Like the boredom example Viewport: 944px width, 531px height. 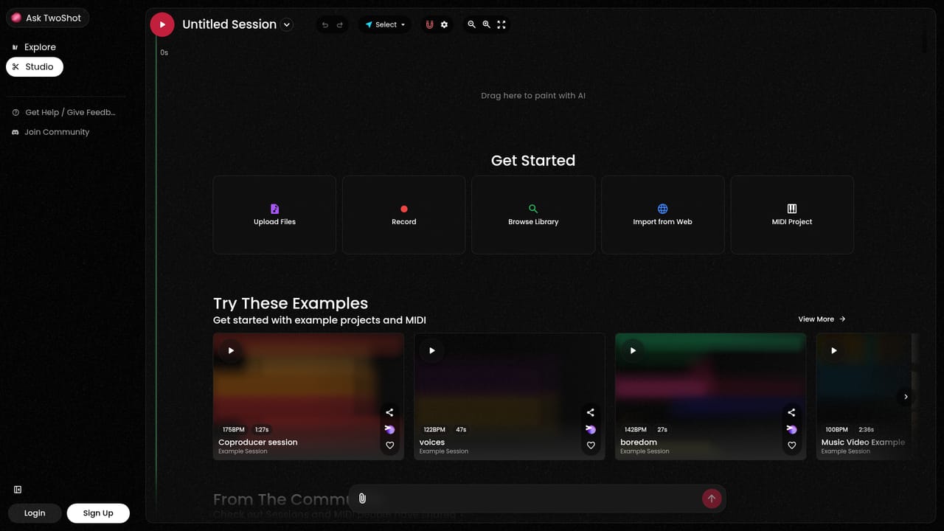pyautogui.click(x=791, y=445)
